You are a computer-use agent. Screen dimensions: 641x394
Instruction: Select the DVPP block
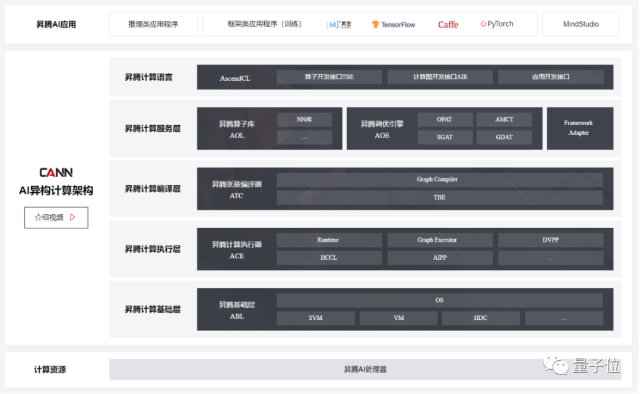(551, 240)
